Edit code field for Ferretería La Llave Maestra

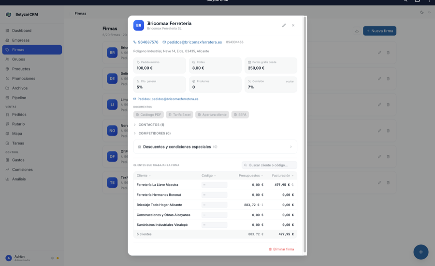[x=214, y=185]
